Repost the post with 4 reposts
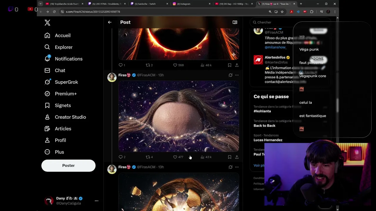 (x=149, y=157)
